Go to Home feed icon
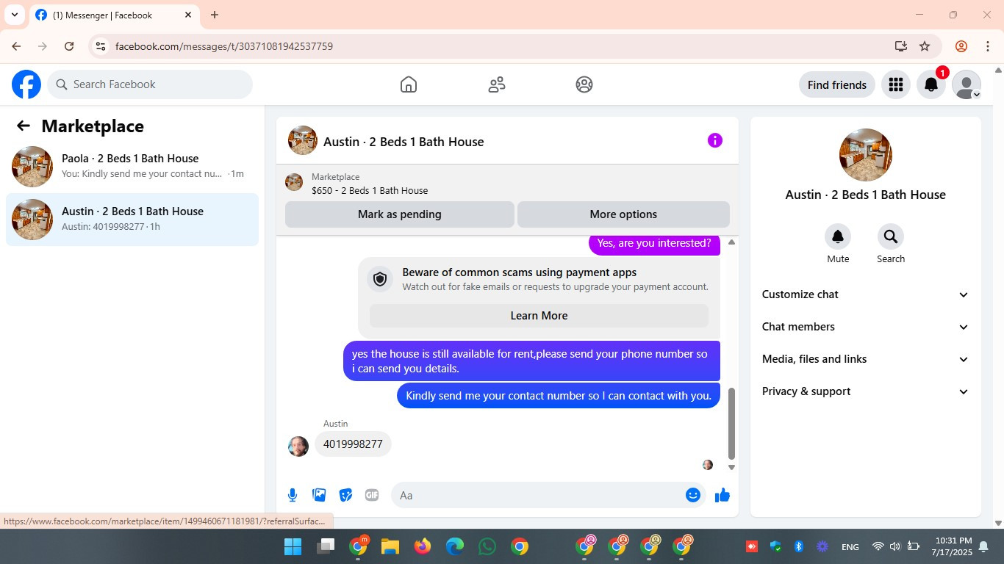This screenshot has width=1004, height=564. tap(409, 84)
